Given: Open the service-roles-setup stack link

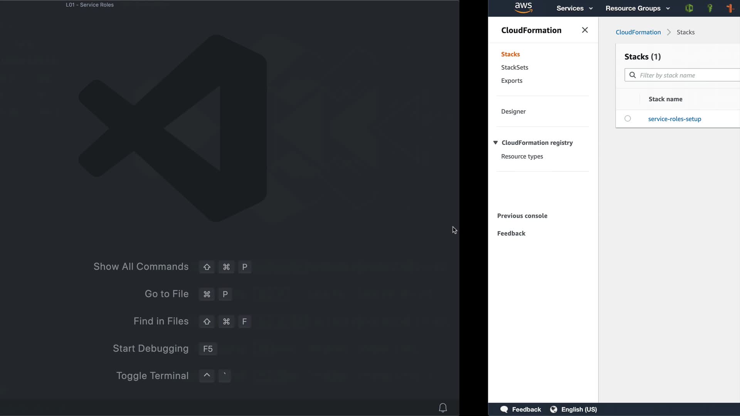Looking at the screenshot, I should point(674,119).
